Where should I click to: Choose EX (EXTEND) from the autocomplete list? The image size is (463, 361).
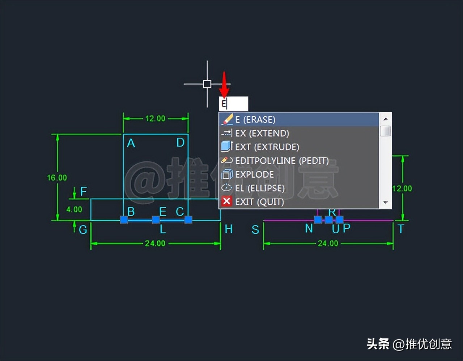coord(262,133)
